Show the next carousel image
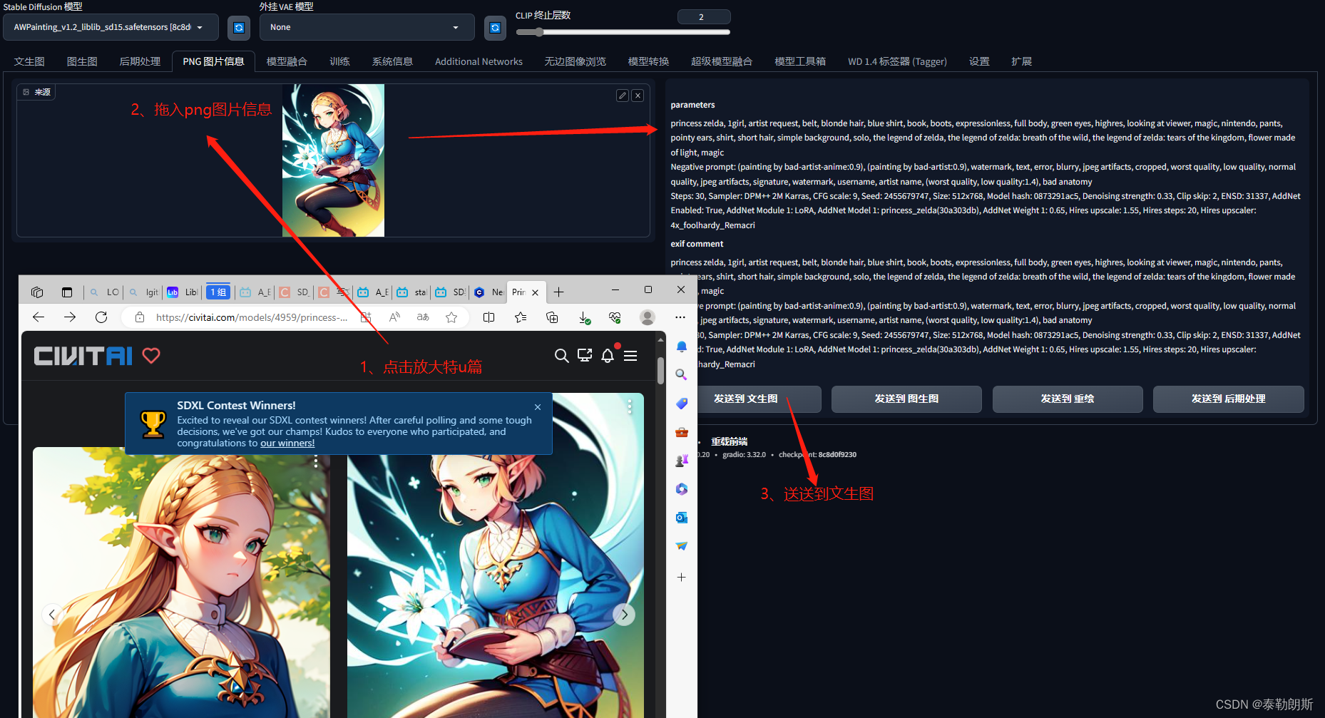Image resolution: width=1325 pixels, height=718 pixels. [624, 615]
